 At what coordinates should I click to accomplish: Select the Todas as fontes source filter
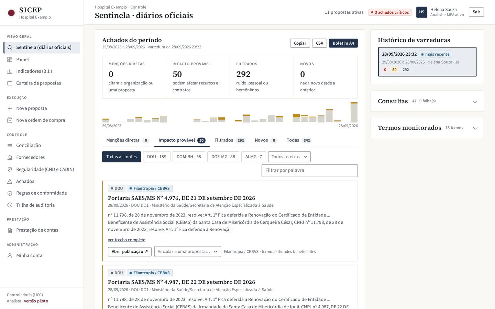(121, 157)
